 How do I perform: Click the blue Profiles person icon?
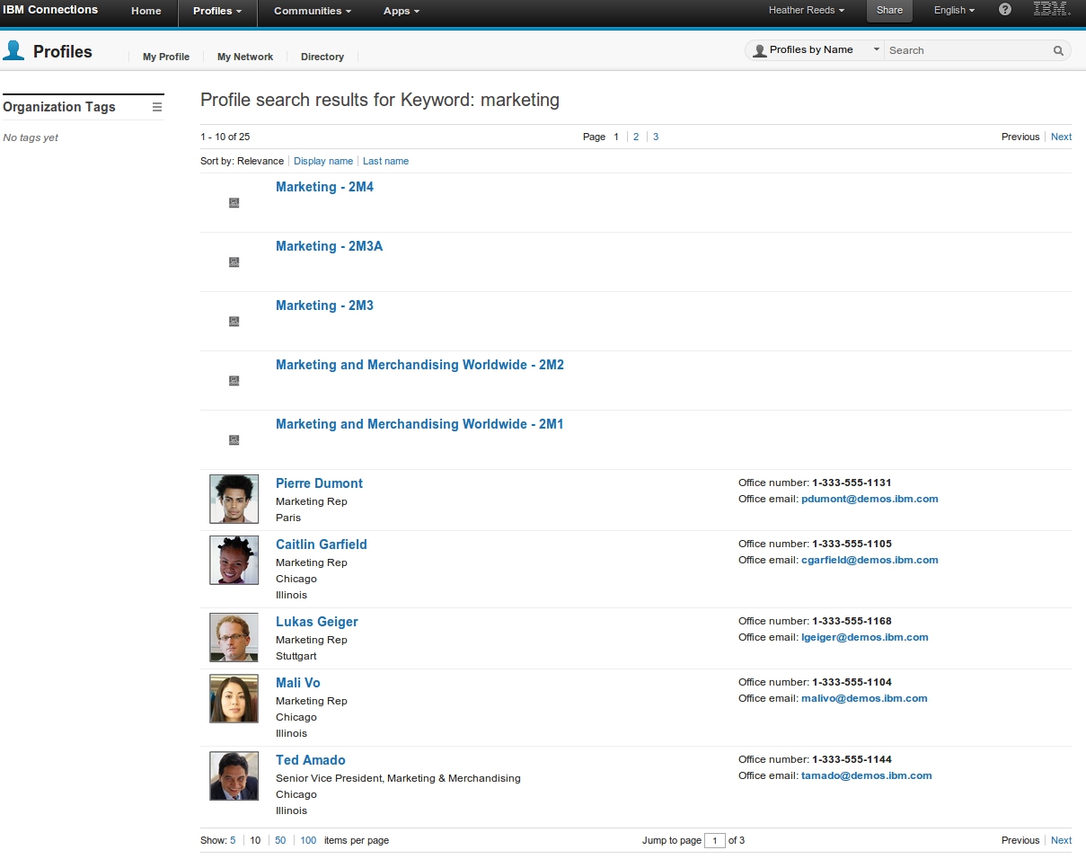13,51
